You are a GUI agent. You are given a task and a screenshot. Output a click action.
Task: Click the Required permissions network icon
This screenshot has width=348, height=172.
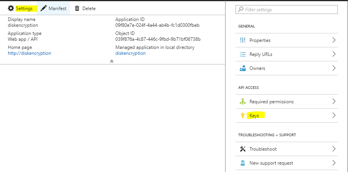click(x=243, y=102)
